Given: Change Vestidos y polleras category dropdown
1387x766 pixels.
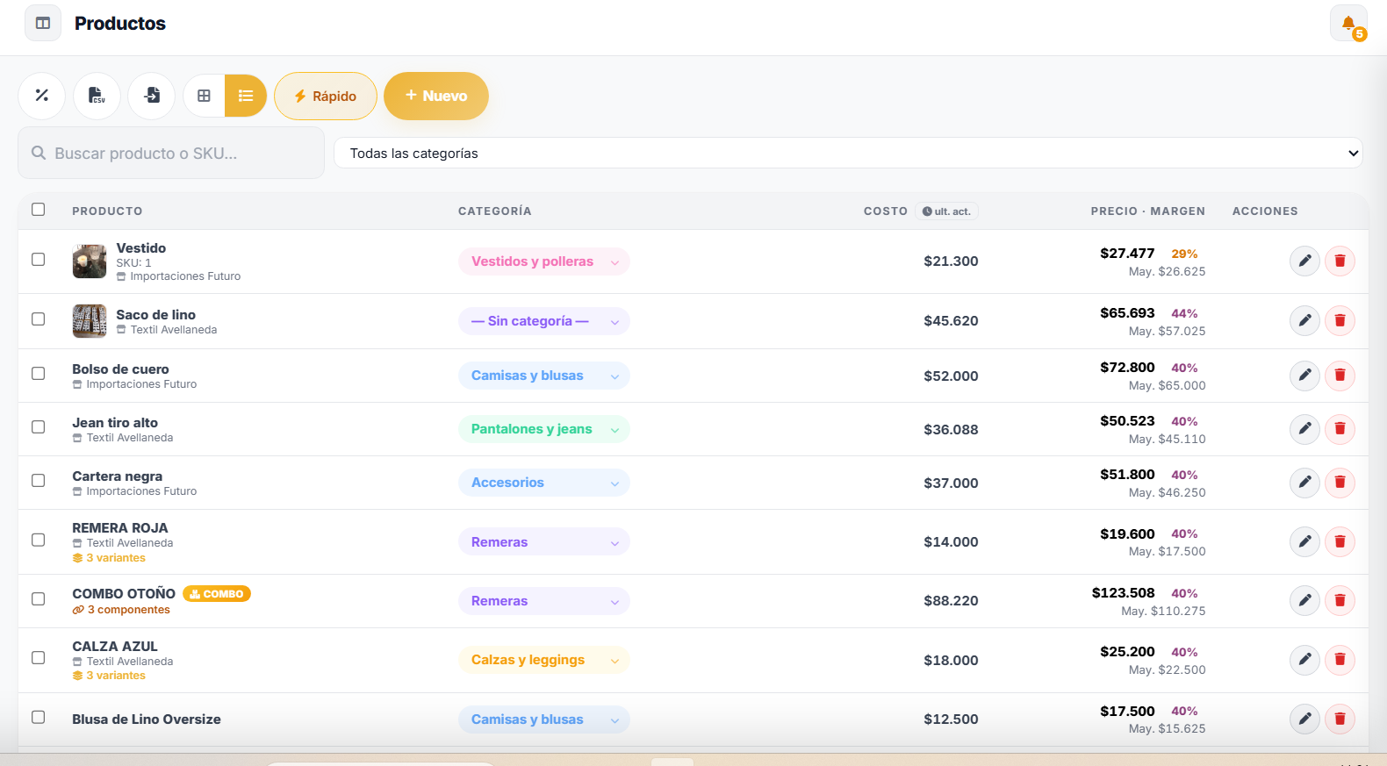Looking at the screenshot, I should click(544, 261).
